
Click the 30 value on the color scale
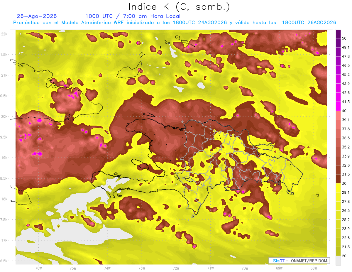pyautogui.click(x=345, y=183)
